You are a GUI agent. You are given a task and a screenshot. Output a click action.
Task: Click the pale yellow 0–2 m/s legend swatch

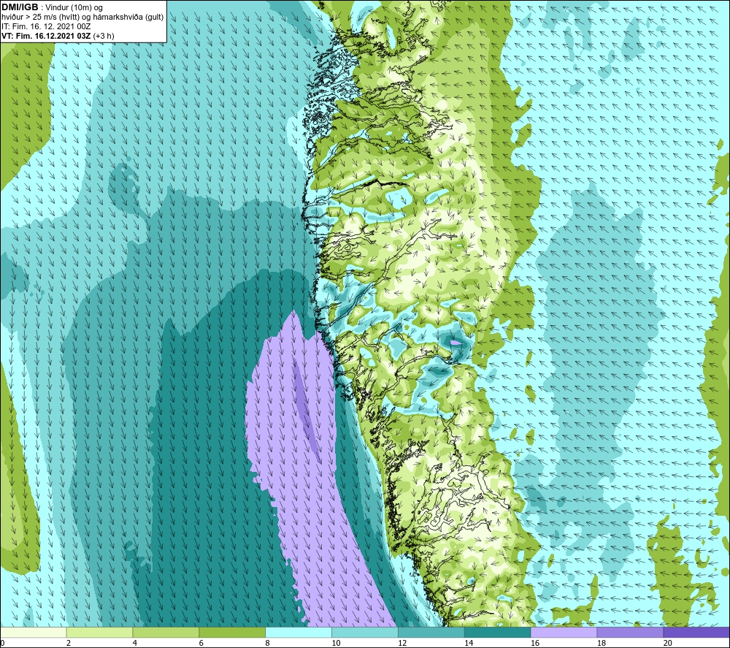pyautogui.click(x=34, y=632)
